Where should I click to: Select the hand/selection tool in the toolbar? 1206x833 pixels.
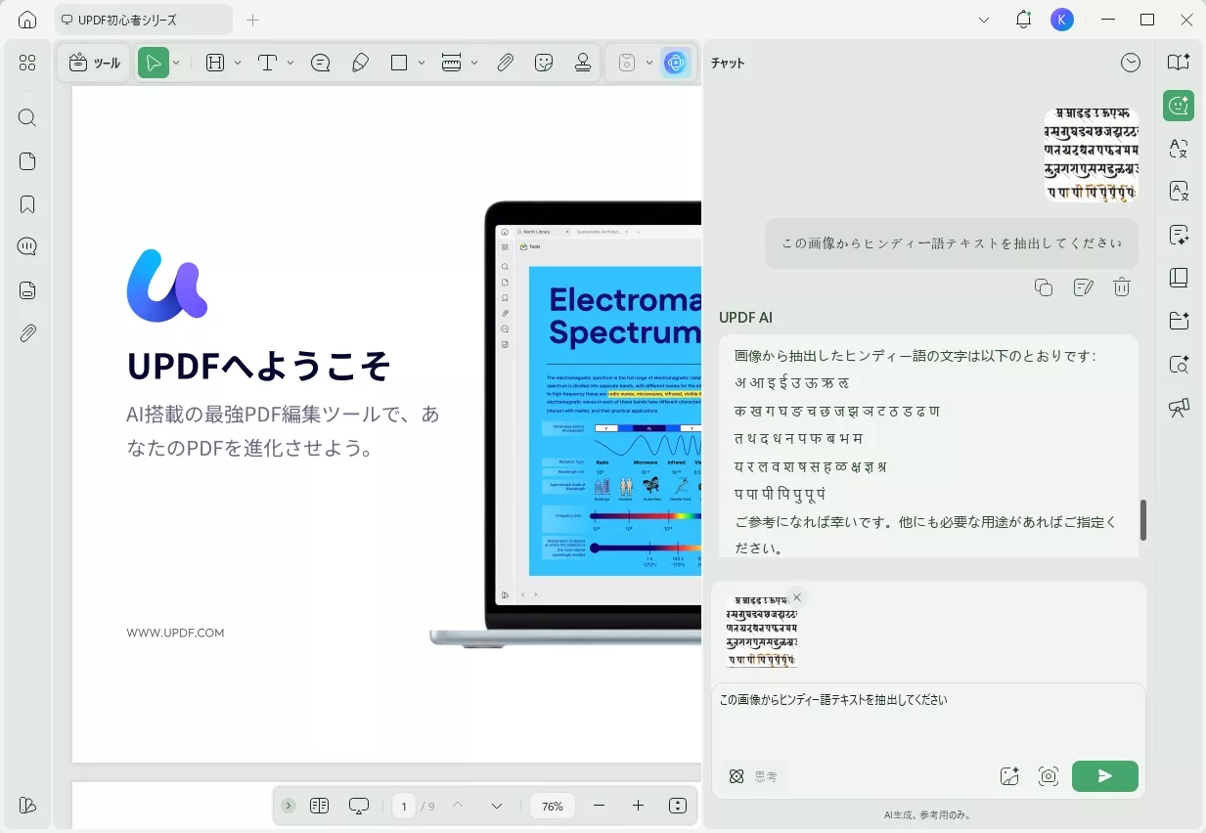pos(152,62)
